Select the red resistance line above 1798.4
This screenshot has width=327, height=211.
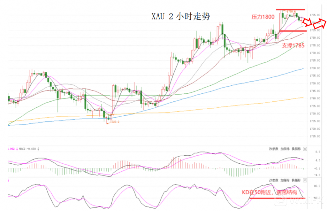coord(291,9)
